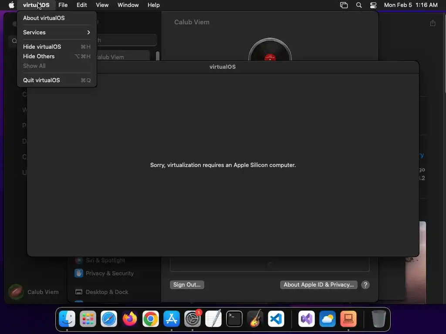446x334 pixels.
Task: Open the View menu
Action: [102, 5]
